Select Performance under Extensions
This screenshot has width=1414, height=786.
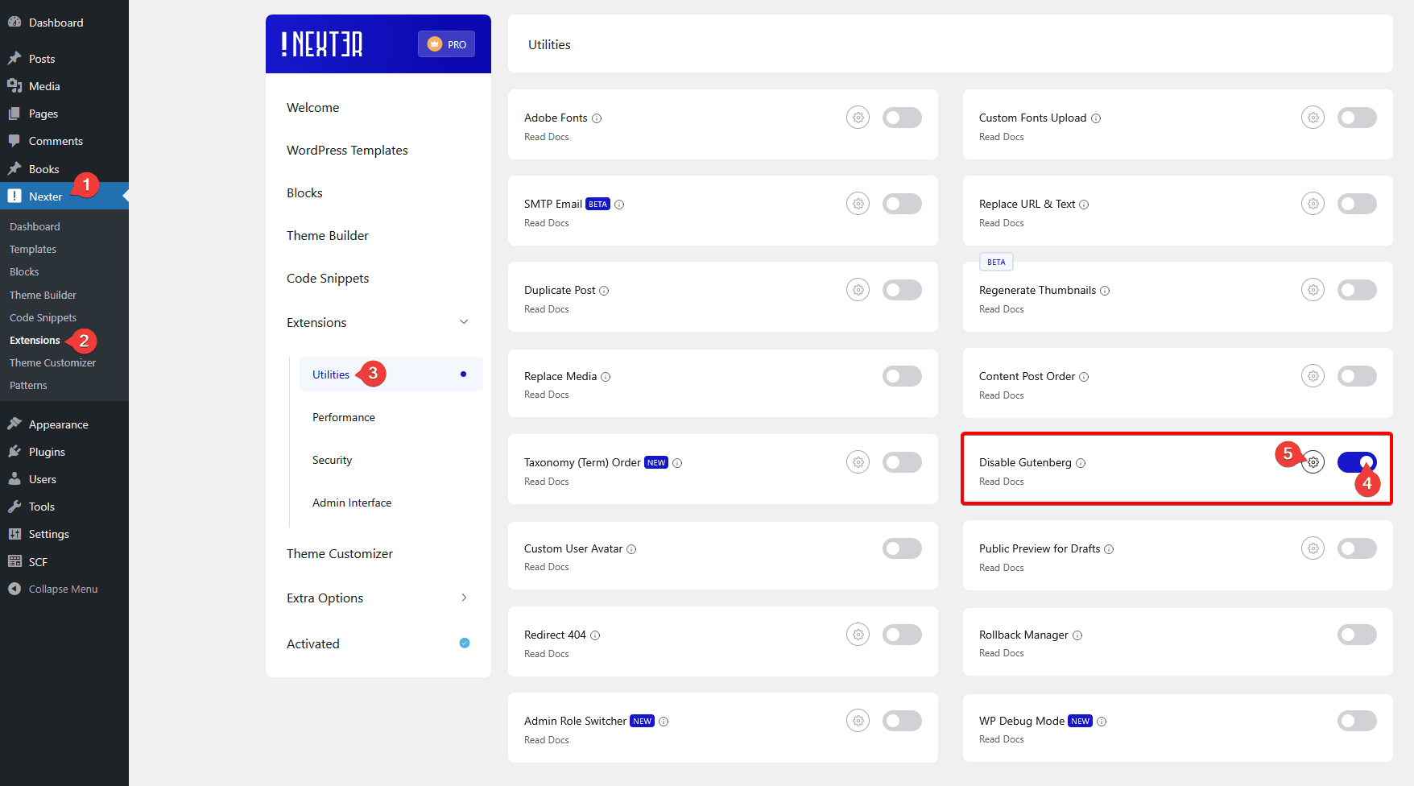(343, 417)
